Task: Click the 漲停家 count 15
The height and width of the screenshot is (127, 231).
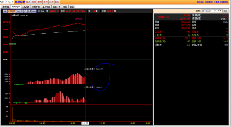Action: 227,32
